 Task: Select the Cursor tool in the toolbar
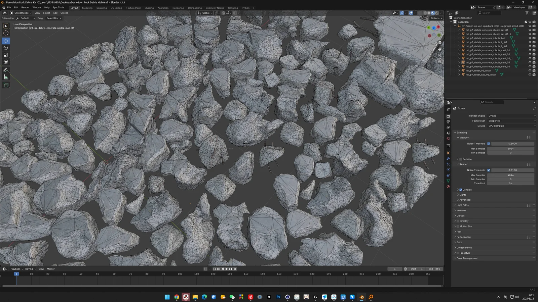click(x=6, y=33)
